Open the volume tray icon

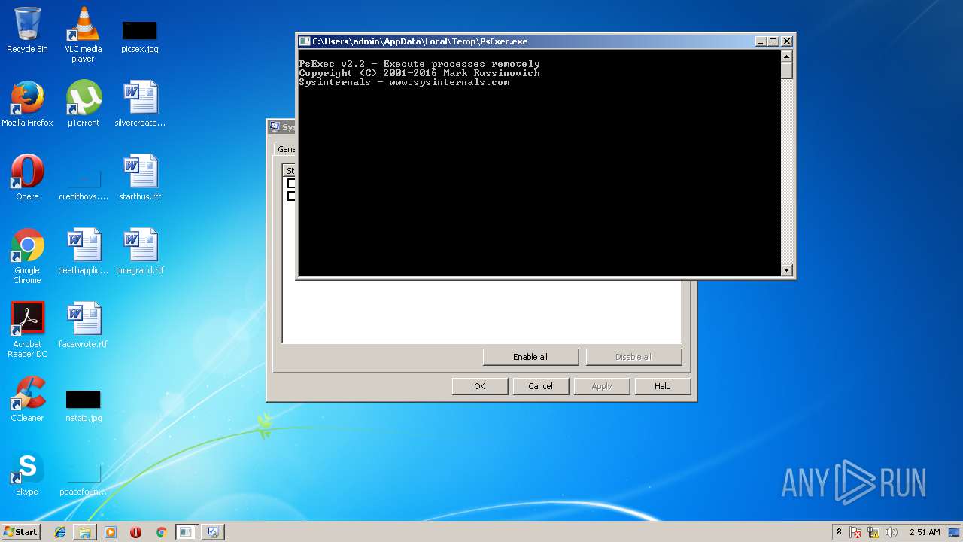click(x=892, y=532)
